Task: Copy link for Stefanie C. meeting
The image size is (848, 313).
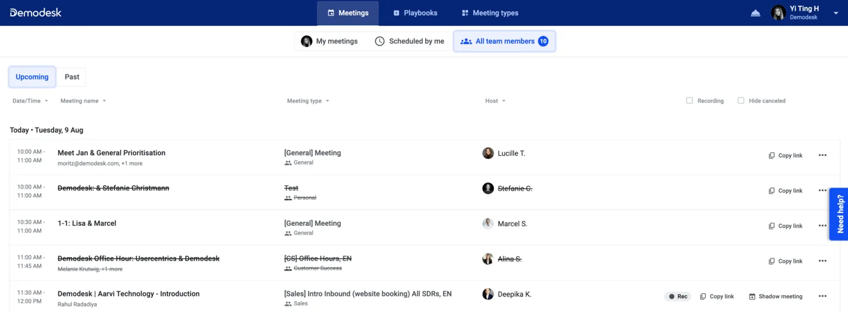Action: pyautogui.click(x=786, y=191)
